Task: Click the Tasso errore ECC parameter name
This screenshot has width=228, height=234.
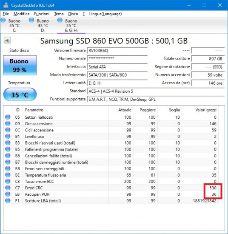Action: click(40, 181)
